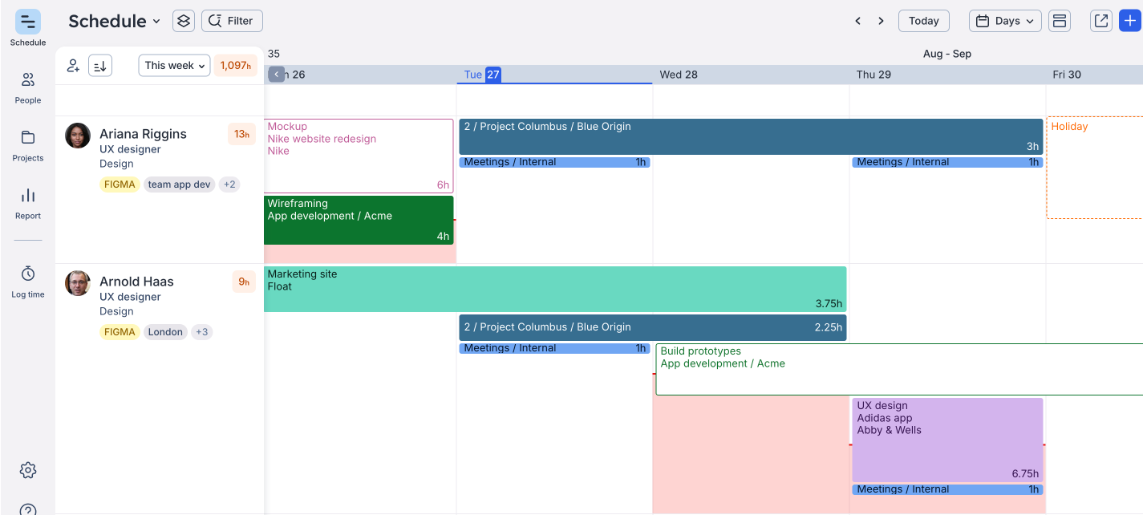Go to previous week arrow
Screen dimensions: 1143x515
tap(857, 21)
